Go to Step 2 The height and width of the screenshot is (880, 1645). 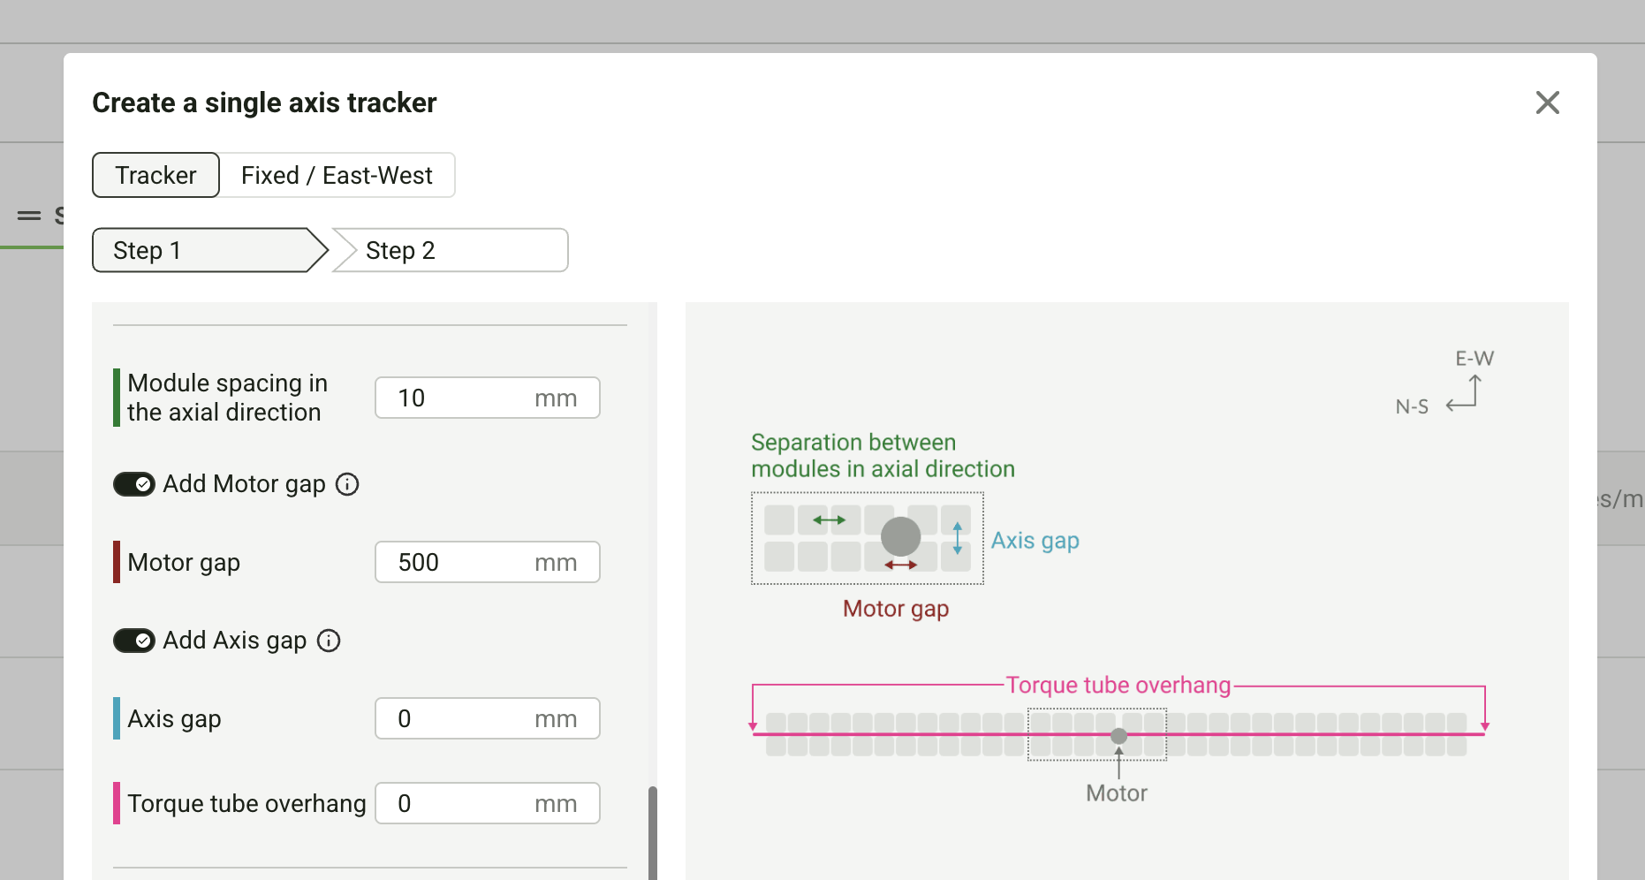450,250
